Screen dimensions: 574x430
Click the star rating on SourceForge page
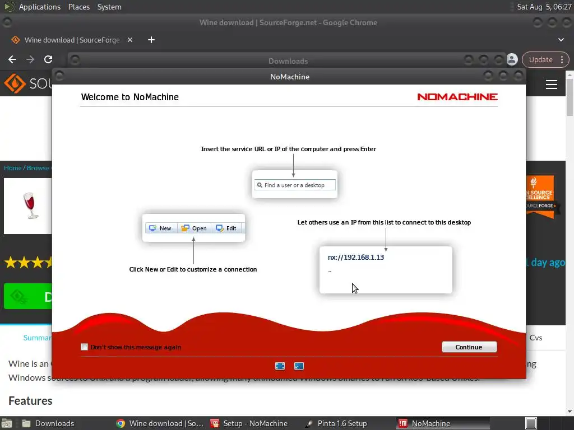(x=28, y=263)
